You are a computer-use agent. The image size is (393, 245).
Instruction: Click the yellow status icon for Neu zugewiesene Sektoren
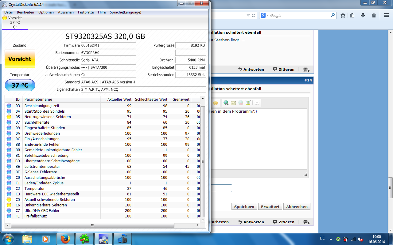9,117
